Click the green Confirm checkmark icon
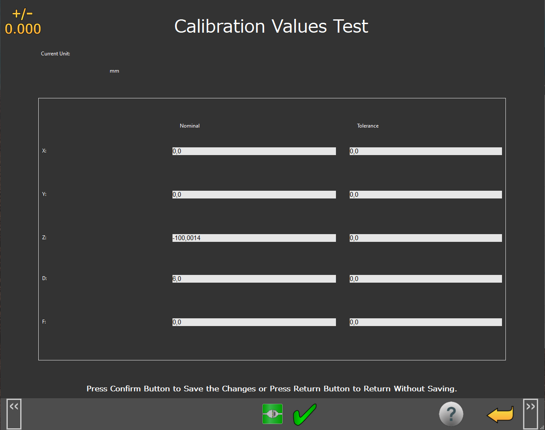The image size is (545, 430). [x=305, y=415]
